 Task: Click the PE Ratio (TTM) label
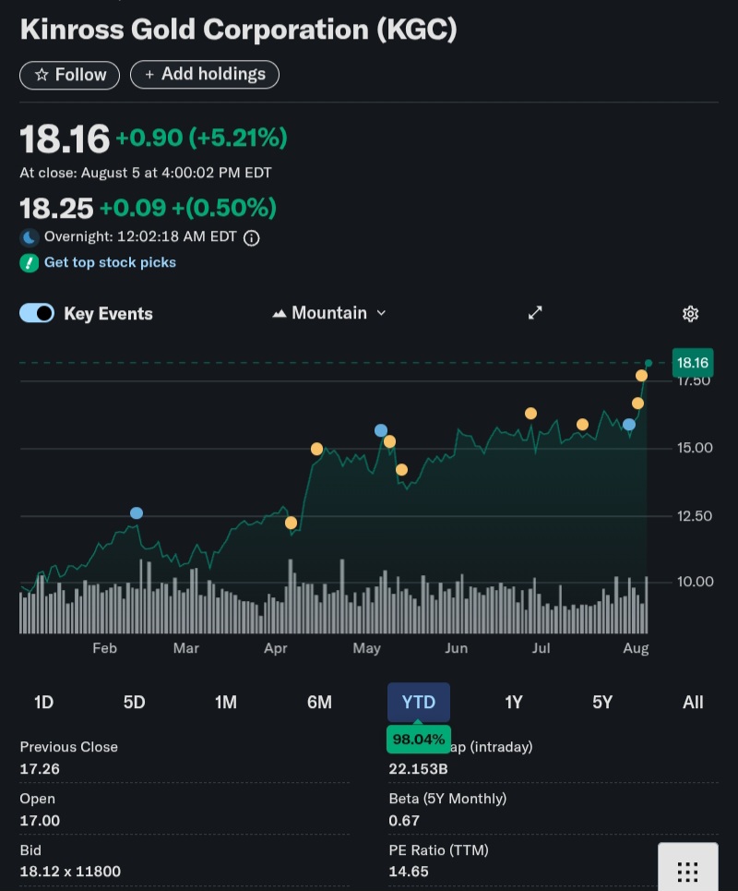[439, 850]
